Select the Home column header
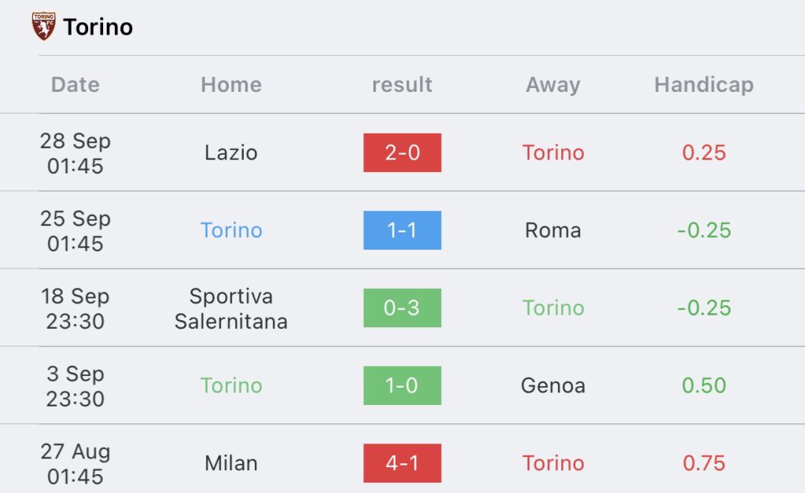 click(231, 85)
